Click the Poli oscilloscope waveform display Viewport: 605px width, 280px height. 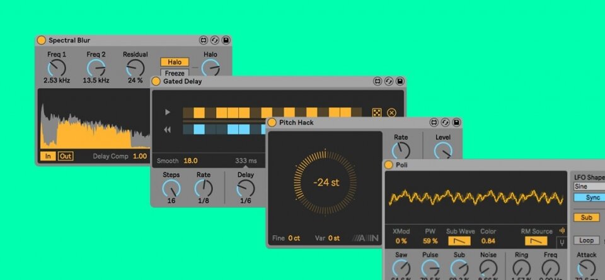[476, 198]
